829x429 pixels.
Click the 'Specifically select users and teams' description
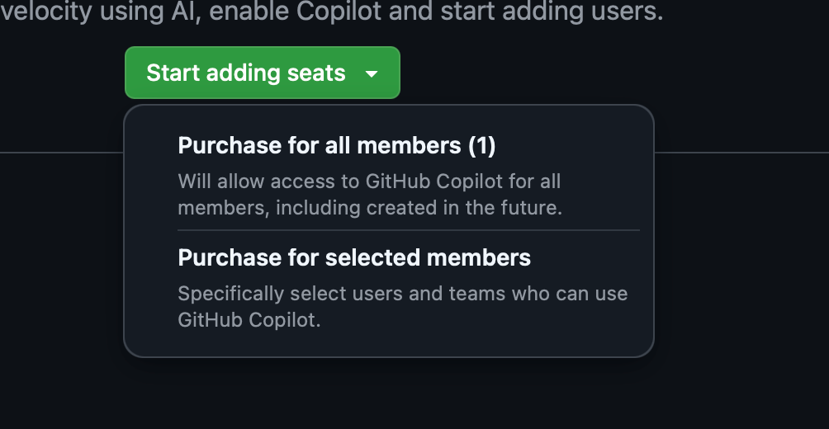pos(402,293)
